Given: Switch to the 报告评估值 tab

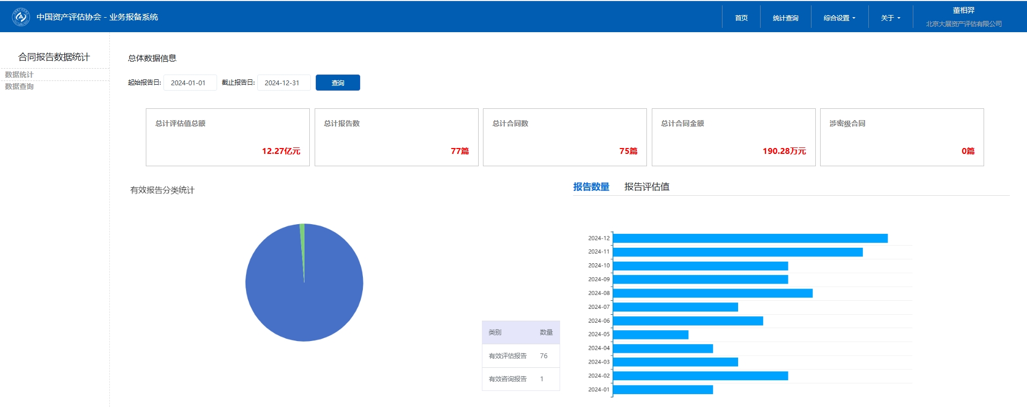Looking at the screenshot, I should pos(646,187).
